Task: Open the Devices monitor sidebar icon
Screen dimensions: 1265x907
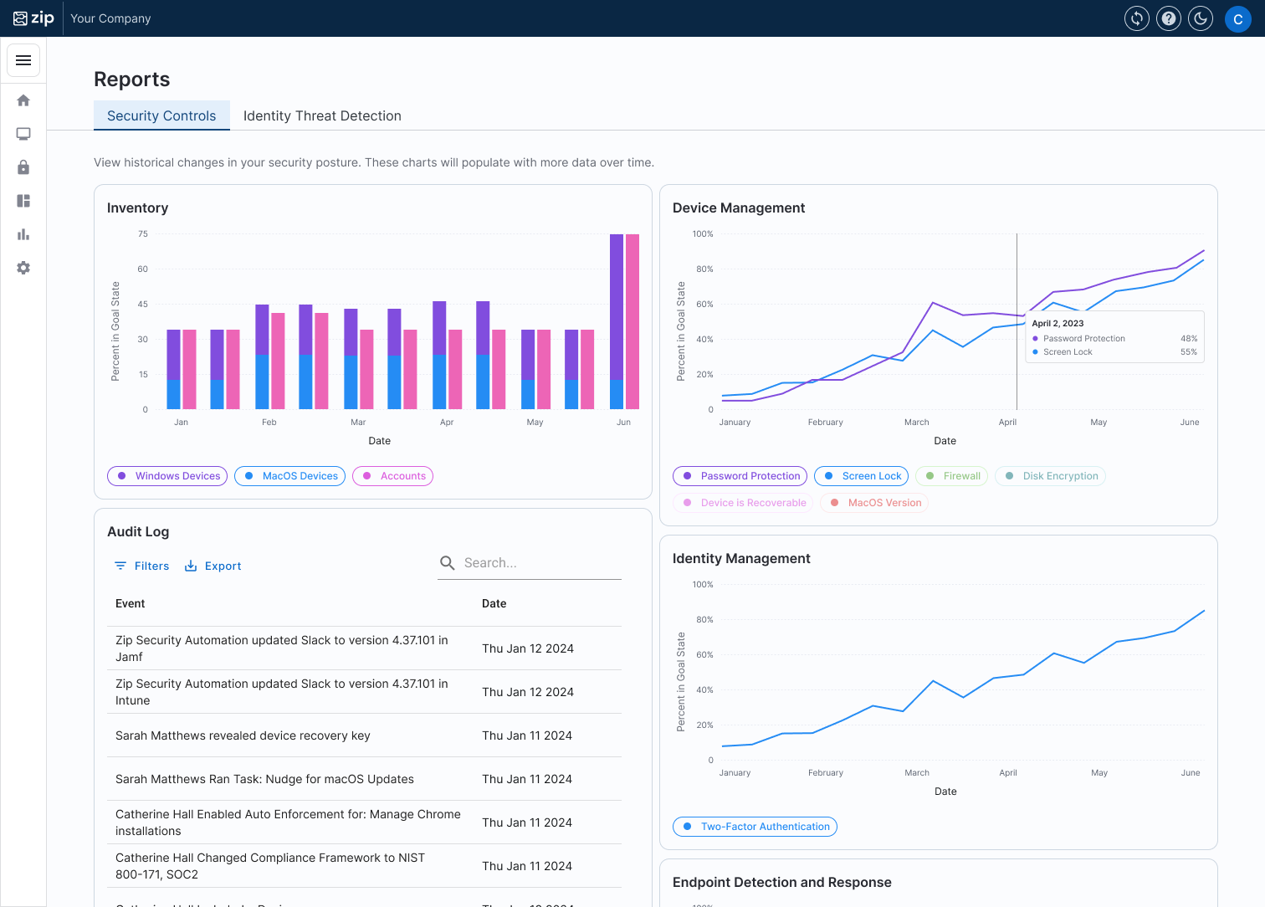Action: (x=23, y=134)
